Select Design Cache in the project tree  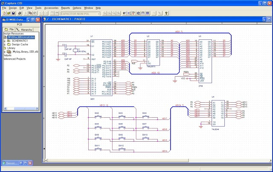pyautogui.click(x=20, y=44)
